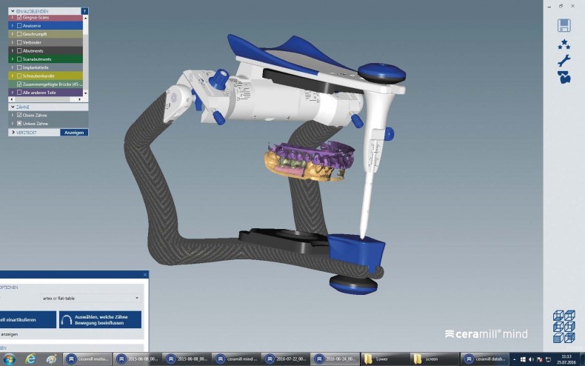Image resolution: width=585 pixels, height=366 pixels.
Task: Click the Windows Start orb
Action: [9, 359]
